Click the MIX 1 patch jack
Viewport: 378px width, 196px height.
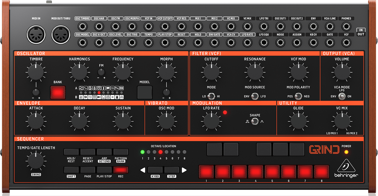pyautogui.click(x=198, y=26)
